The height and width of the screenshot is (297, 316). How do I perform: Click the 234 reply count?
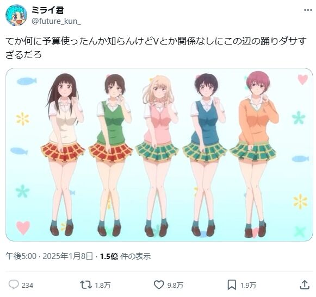(x=27, y=286)
